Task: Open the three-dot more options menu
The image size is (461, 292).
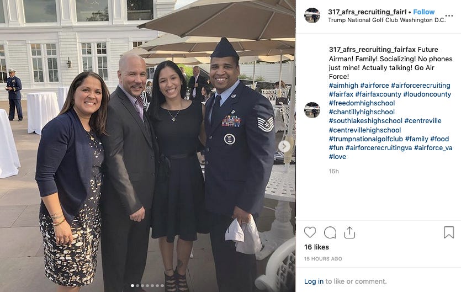Action: click(x=449, y=15)
